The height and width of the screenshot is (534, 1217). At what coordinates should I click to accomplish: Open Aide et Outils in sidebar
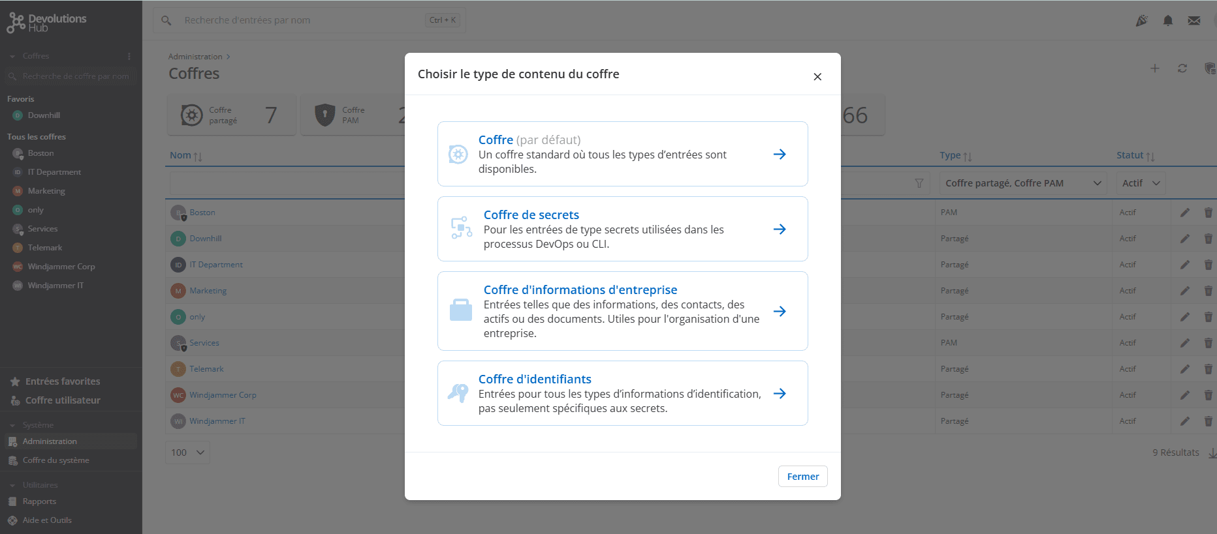pyautogui.click(x=47, y=520)
